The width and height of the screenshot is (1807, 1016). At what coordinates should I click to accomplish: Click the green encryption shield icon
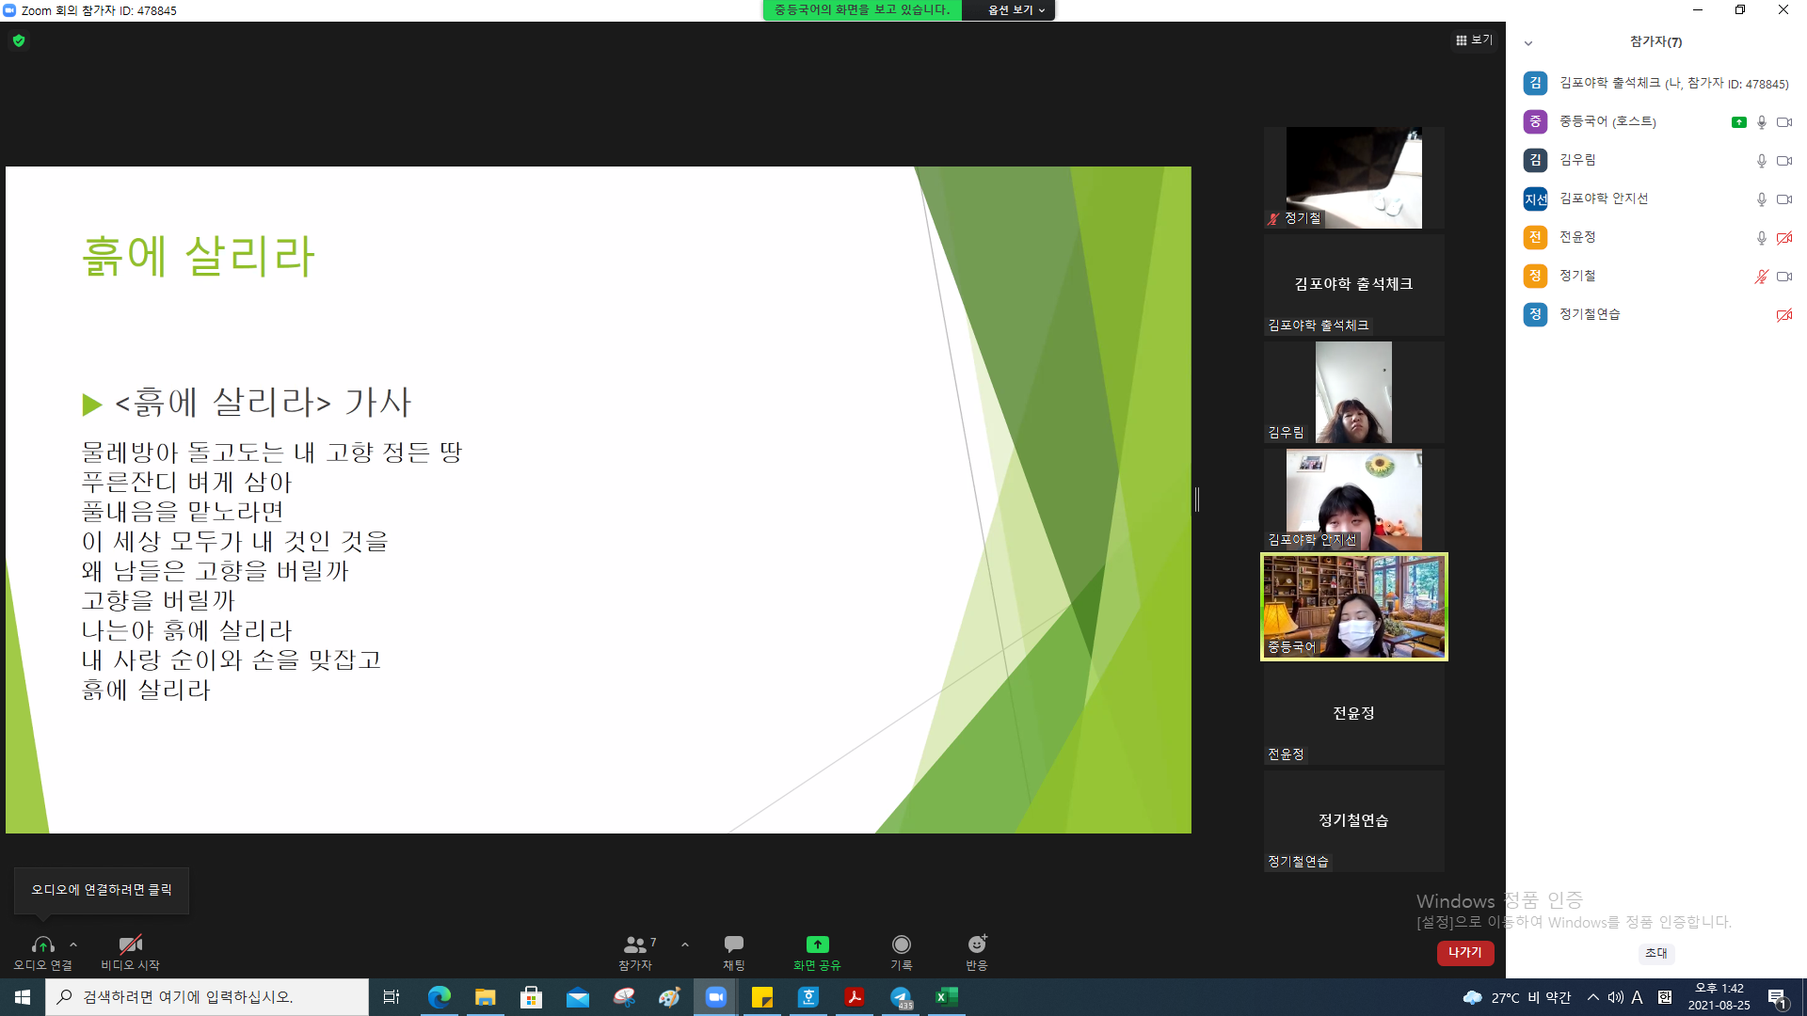point(19,40)
